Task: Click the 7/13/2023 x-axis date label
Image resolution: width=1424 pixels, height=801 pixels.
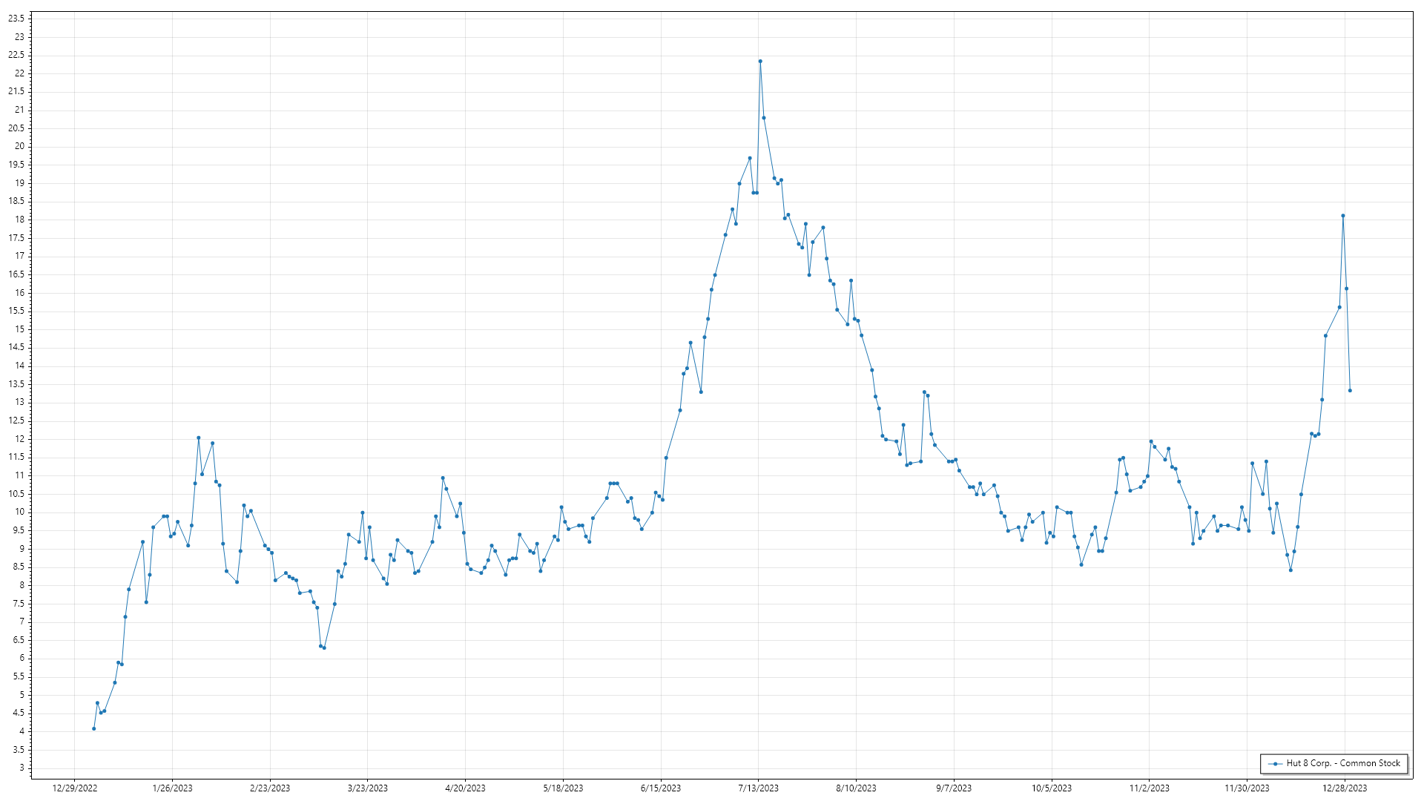Action: (758, 788)
